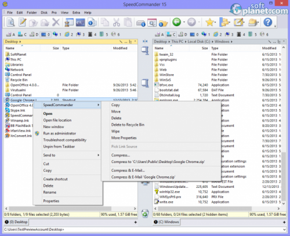Open the File menu

pos(10,13)
